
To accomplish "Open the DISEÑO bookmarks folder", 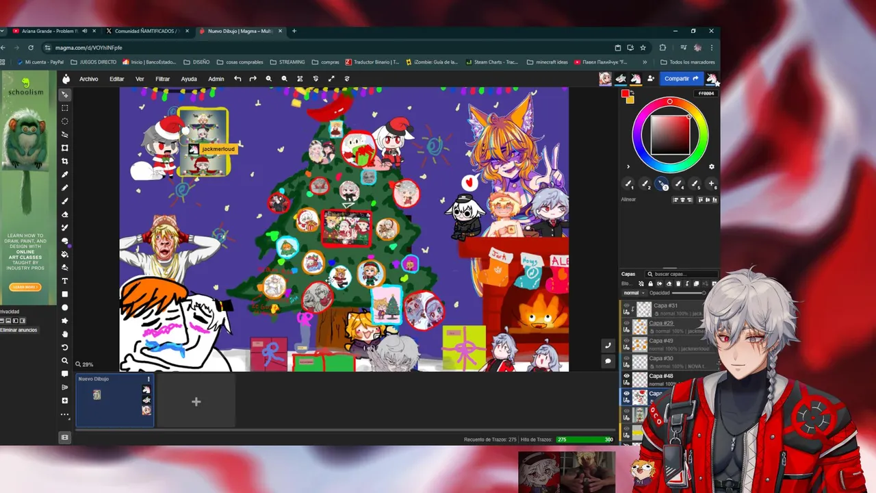I will click(x=196, y=62).
